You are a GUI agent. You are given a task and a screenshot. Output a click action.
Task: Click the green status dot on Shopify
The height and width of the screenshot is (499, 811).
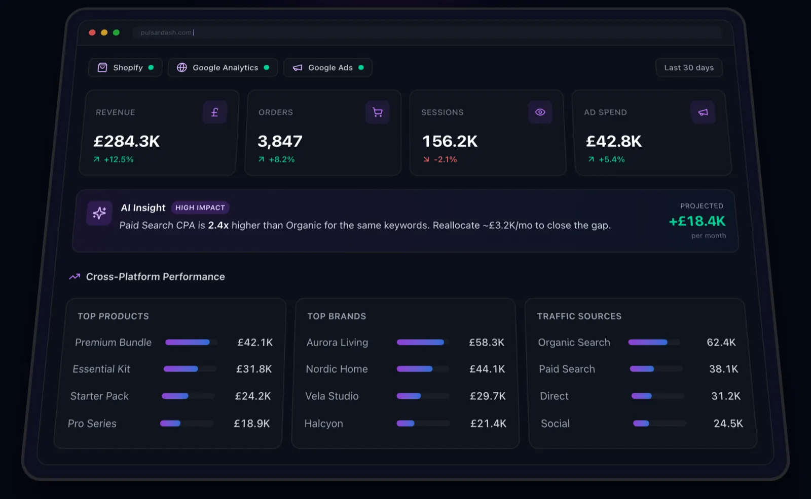pos(151,67)
